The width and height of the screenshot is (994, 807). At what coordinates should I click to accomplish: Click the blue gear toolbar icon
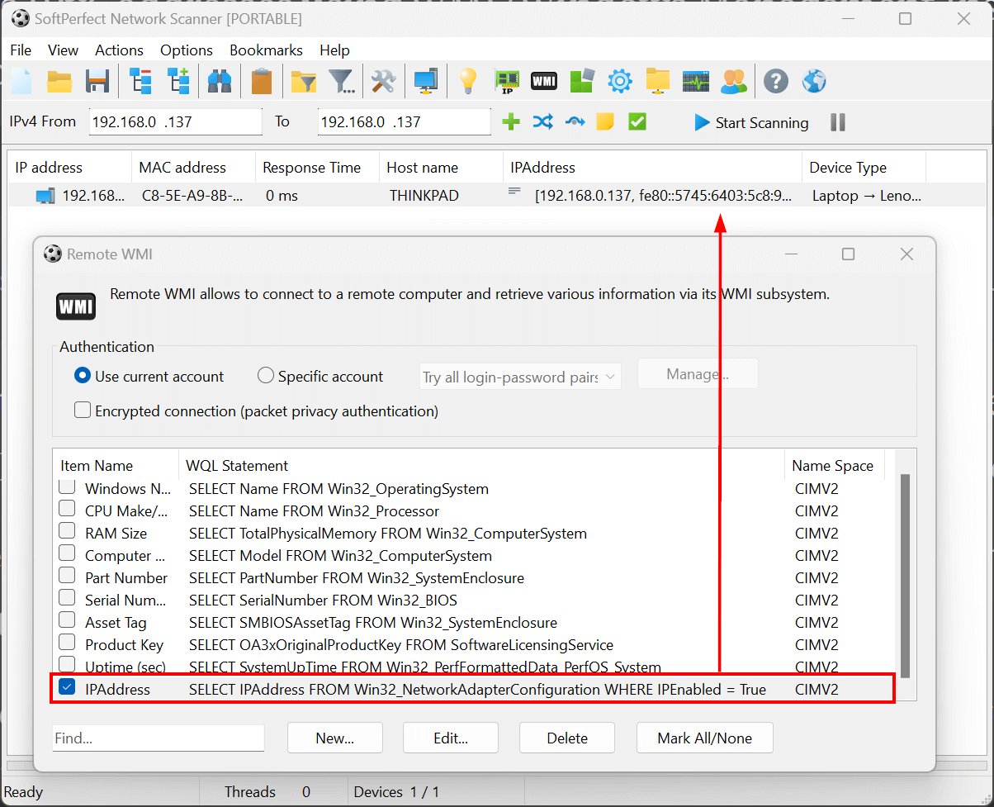[x=620, y=81]
